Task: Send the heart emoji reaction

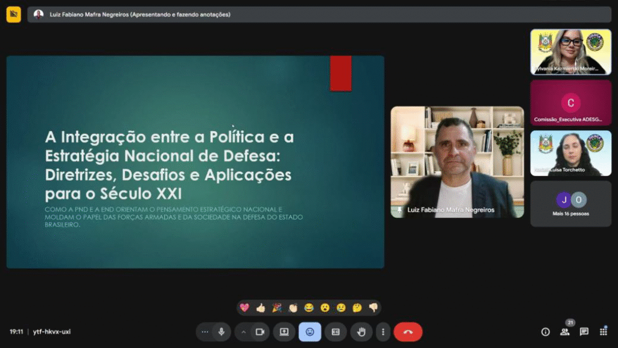Action: pos(244,308)
